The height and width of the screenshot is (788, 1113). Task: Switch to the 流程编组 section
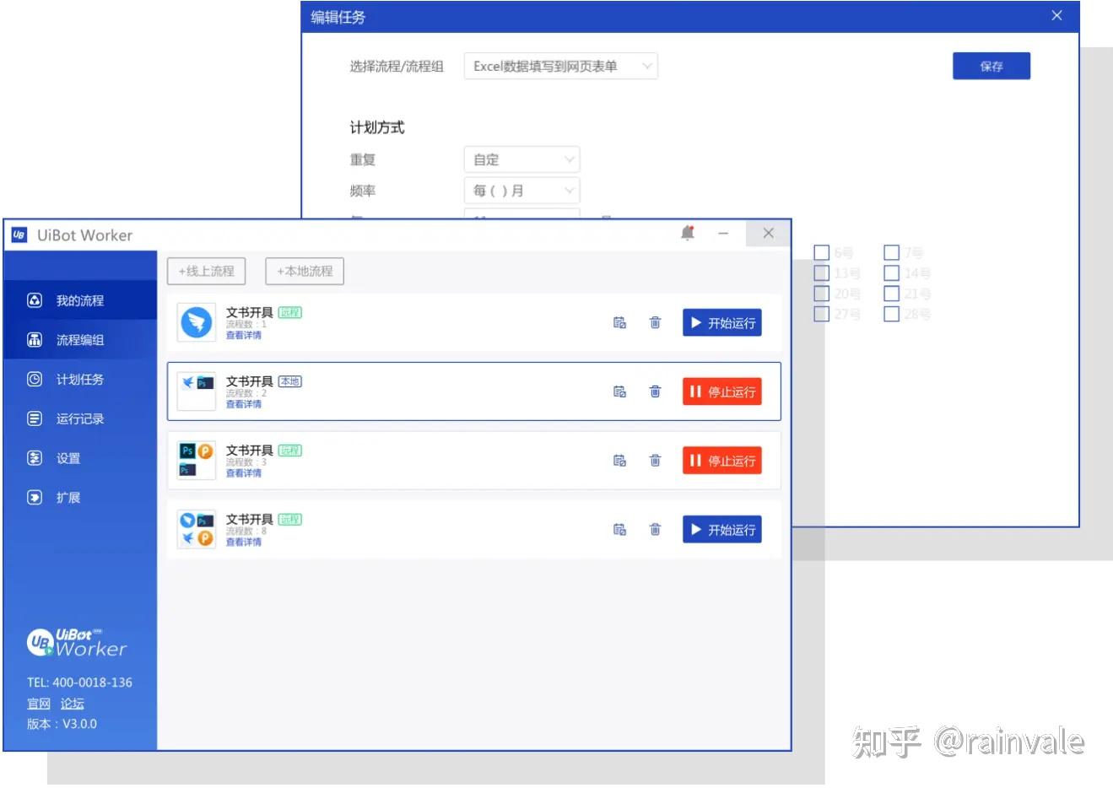click(80, 339)
